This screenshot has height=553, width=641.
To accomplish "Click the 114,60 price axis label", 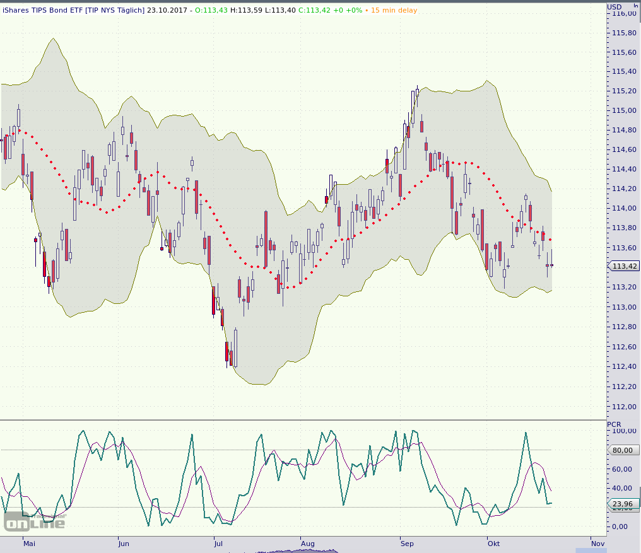I will coord(624,149).
